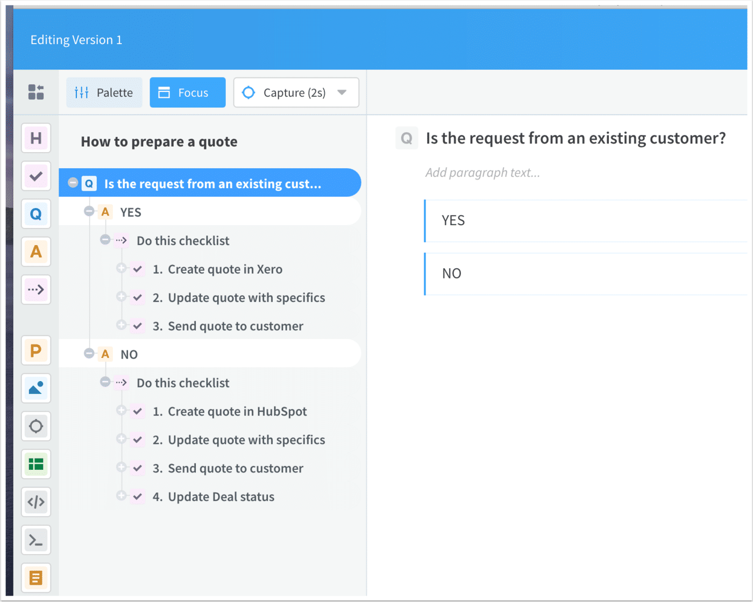Image resolution: width=753 pixels, height=602 pixels.
Task: Toggle the checkbox on 'Create quote in Xero'
Action: [x=137, y=269]
